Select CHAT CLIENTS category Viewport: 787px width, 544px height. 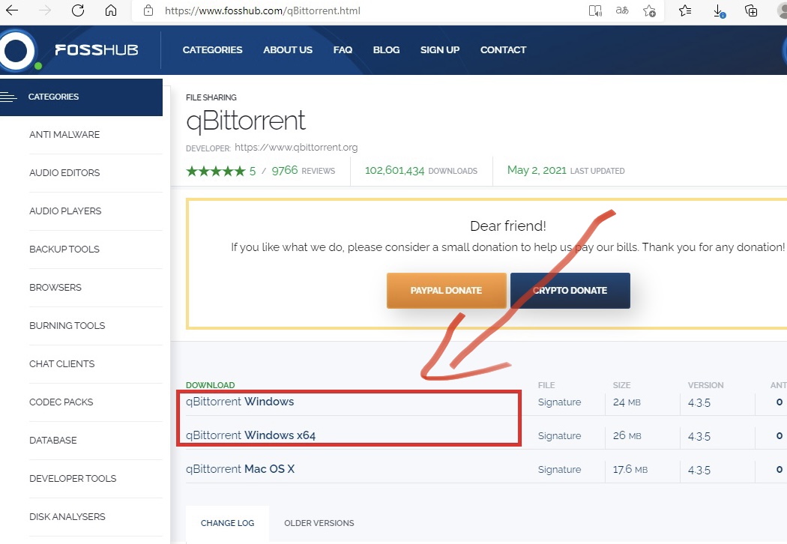coord(61,363)
